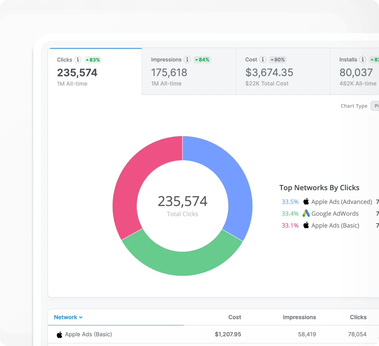Click the 33.4% legend percentage
The width and height of the screenshot is (379, 346).
tap(290, 214)
